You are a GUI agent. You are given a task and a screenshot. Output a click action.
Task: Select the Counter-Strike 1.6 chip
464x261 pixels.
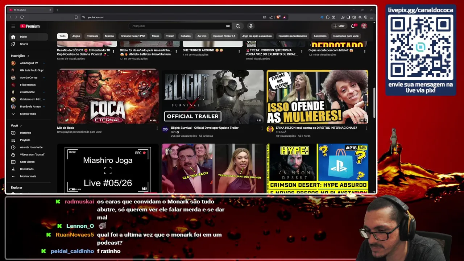pos(224,36)
